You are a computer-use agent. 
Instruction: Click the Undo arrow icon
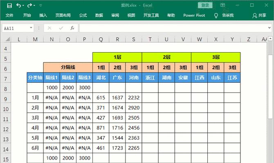(18, 6)
